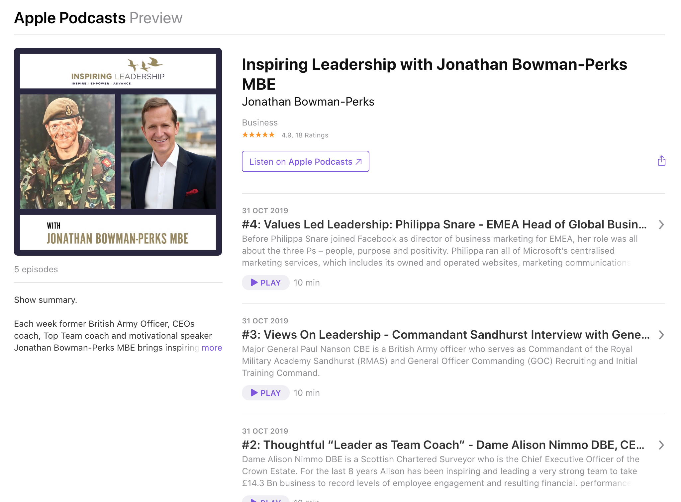Click the share icon
681x502 pixels.
coord(661,161)
